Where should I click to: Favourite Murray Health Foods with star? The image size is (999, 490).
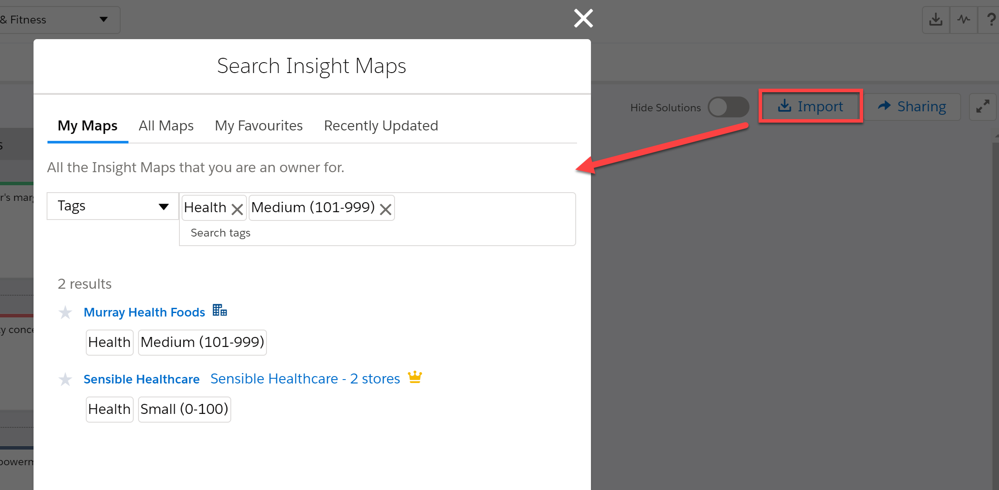click(x=65, y=312)
